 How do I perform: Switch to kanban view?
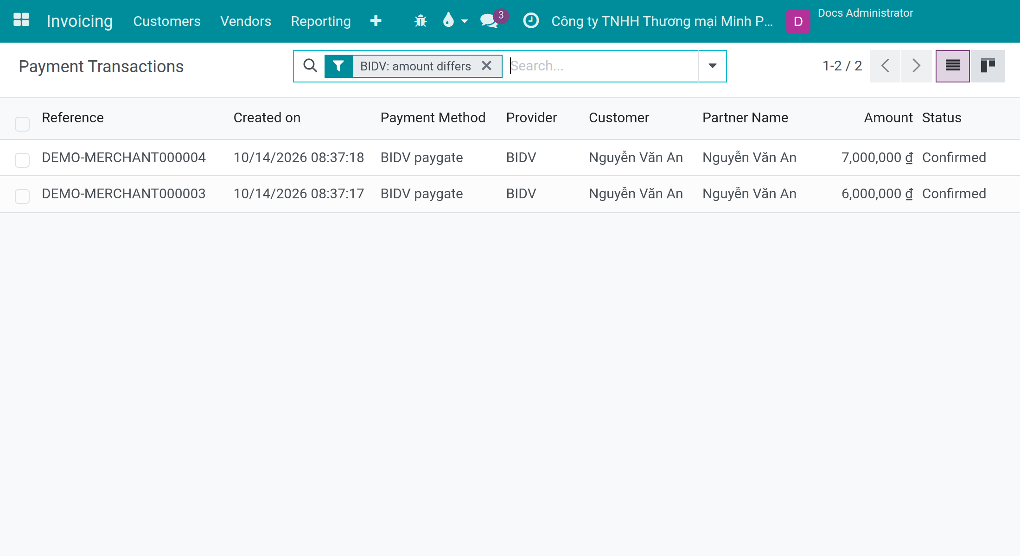tap(988, 66)
